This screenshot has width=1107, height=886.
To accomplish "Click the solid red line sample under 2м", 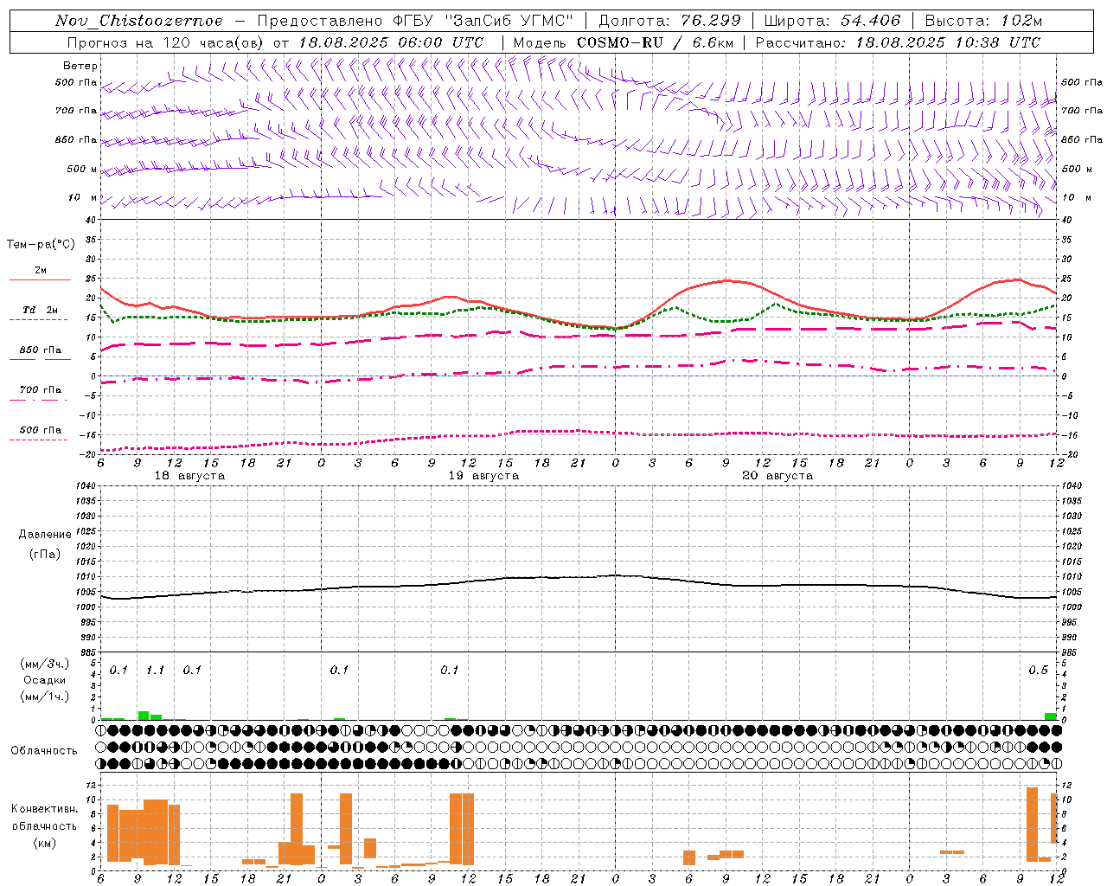I will click(x=40, y=279).
